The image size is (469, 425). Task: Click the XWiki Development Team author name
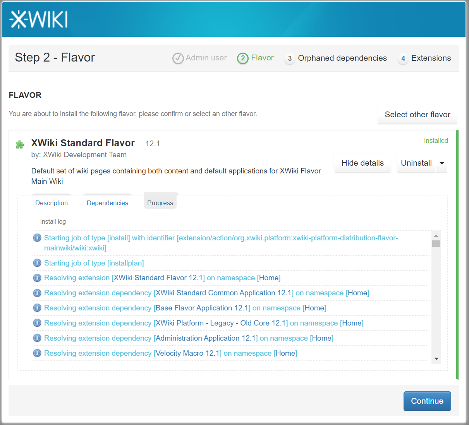coord(85,155)
